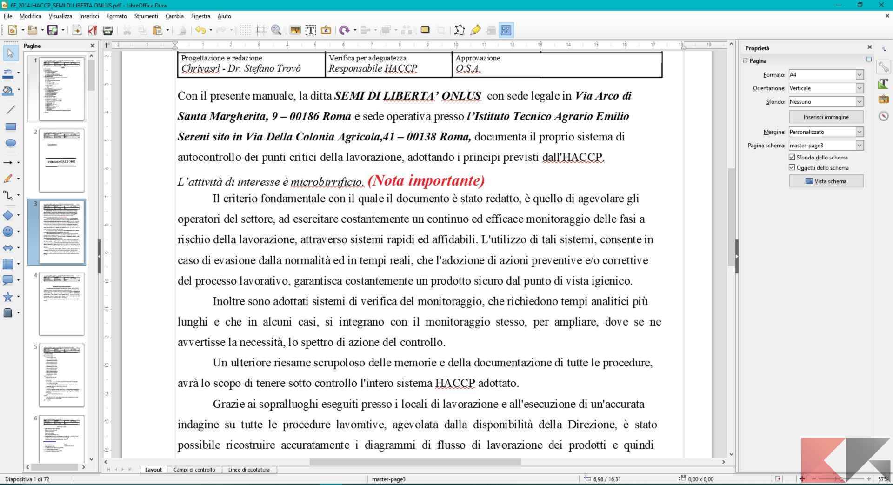This screenshot has width=893, height=485.
Task: Close the Proprietà sidebar panel
Action: (x=869, y=47)
